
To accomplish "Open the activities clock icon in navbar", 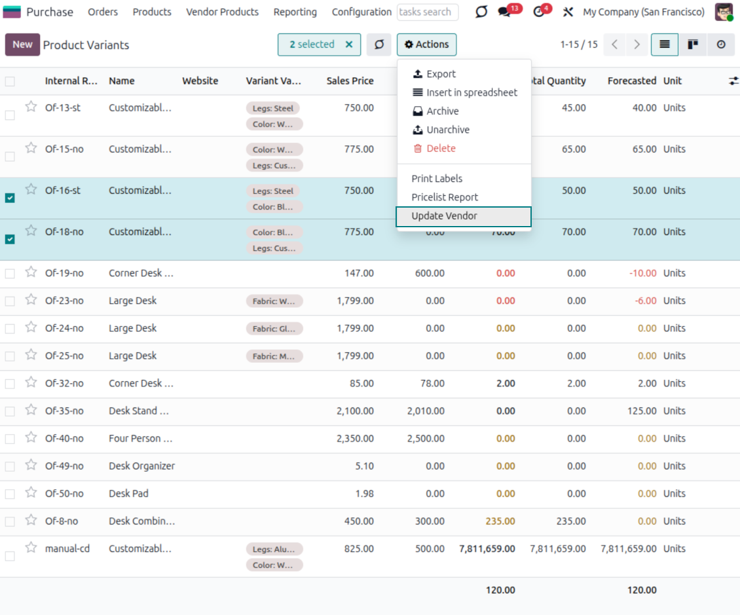I will (x=539, y=12).
